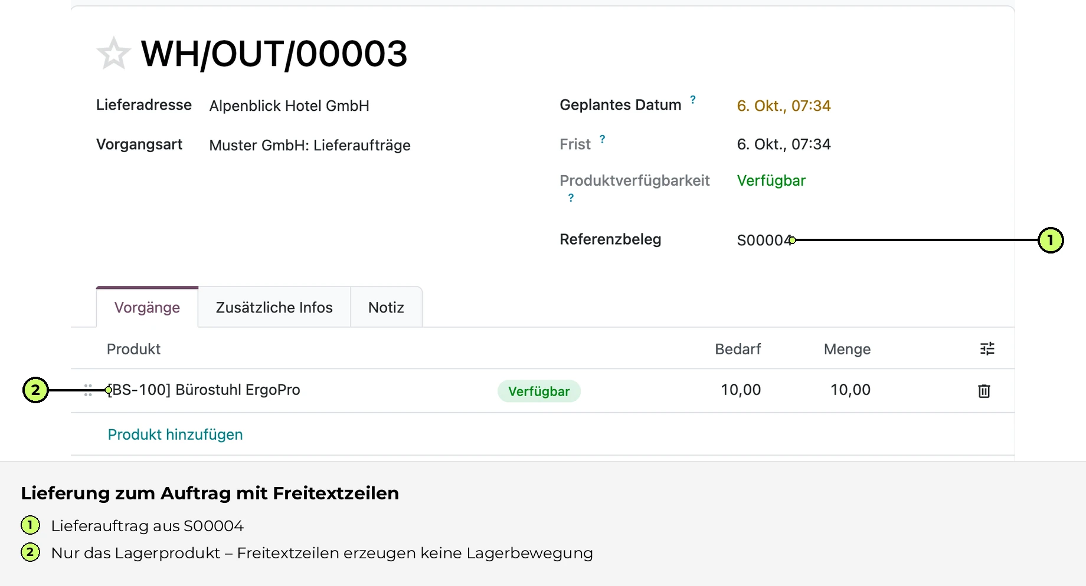1086x586 pixels.
Task: Show help tooltip for Frist
Action: coord(602,139)
